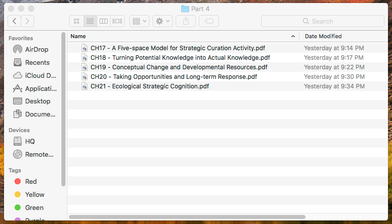Image resolution: width=392 pixels, height=224 pixels.
Task: Open the Action gear dropdown menu
Action: click(x=163, y=21)
